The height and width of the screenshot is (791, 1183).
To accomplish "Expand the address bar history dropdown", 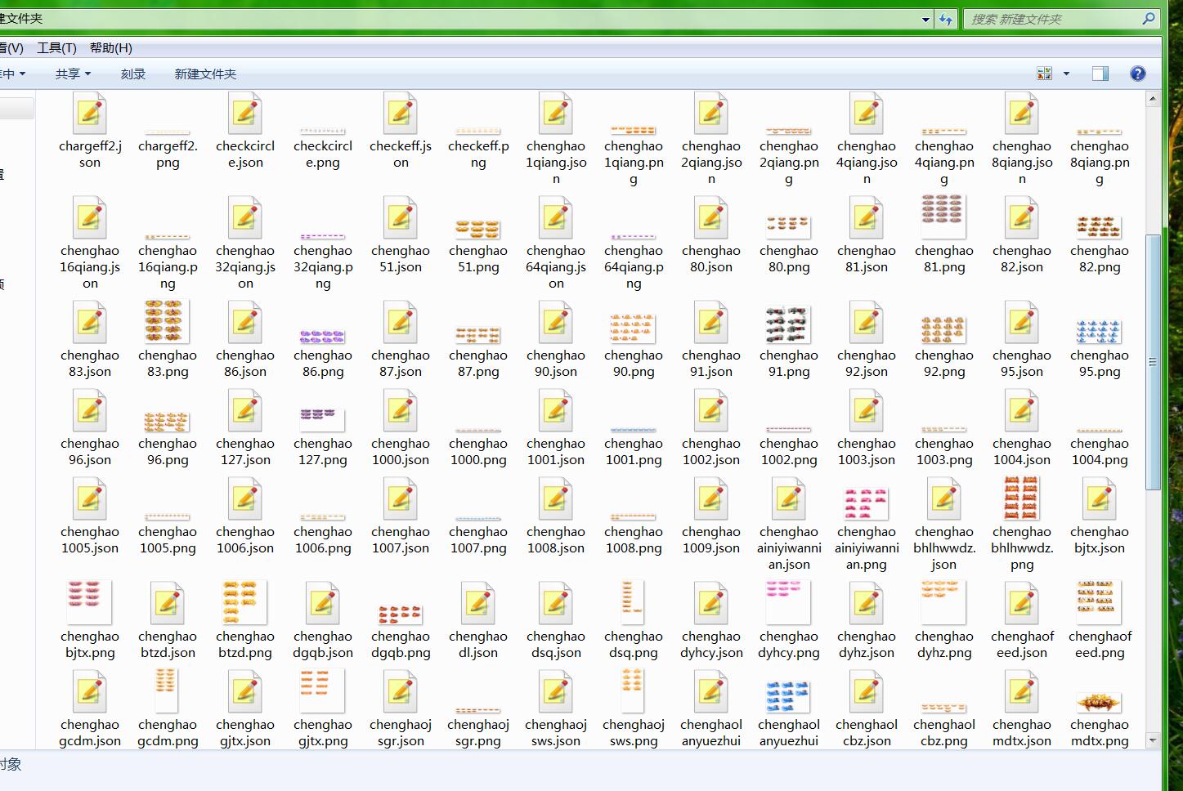I will point(925,19).
